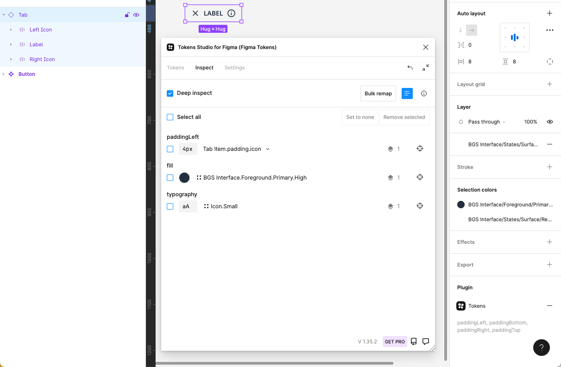Toggle visibility of the Tab layer
Viewport: 561px width, 367px height.
pyautogui.click(x=136, y=14)
